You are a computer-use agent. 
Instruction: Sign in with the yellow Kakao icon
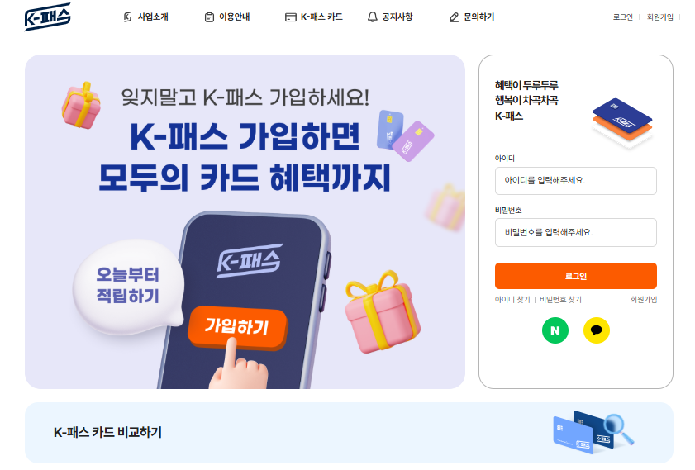click(596, 330)
